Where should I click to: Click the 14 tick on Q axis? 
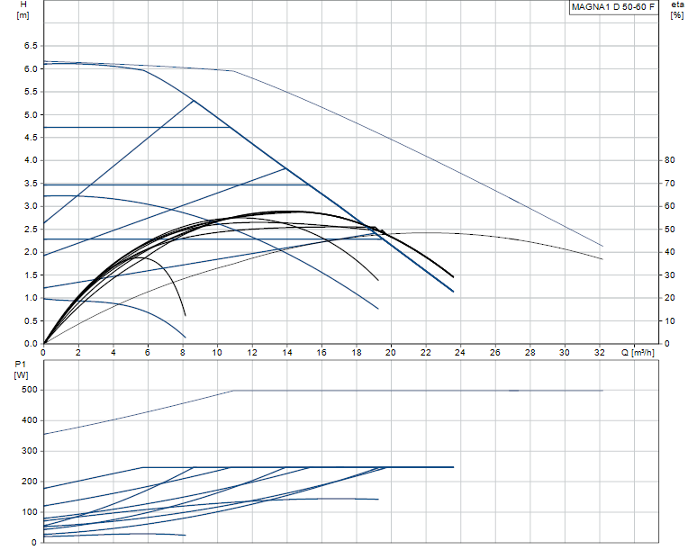(x=286, y=352)
